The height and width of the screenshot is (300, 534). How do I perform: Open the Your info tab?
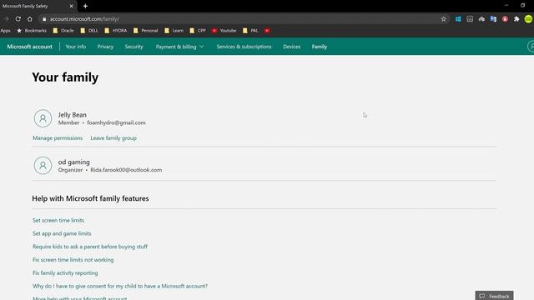pos(76,47)
